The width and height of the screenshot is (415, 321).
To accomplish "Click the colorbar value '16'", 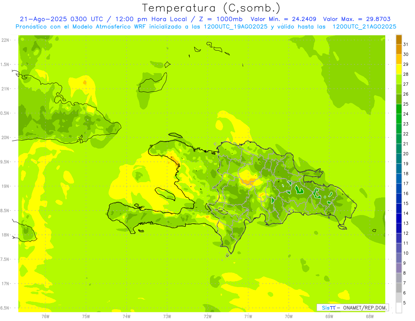I will pos(406,194).
